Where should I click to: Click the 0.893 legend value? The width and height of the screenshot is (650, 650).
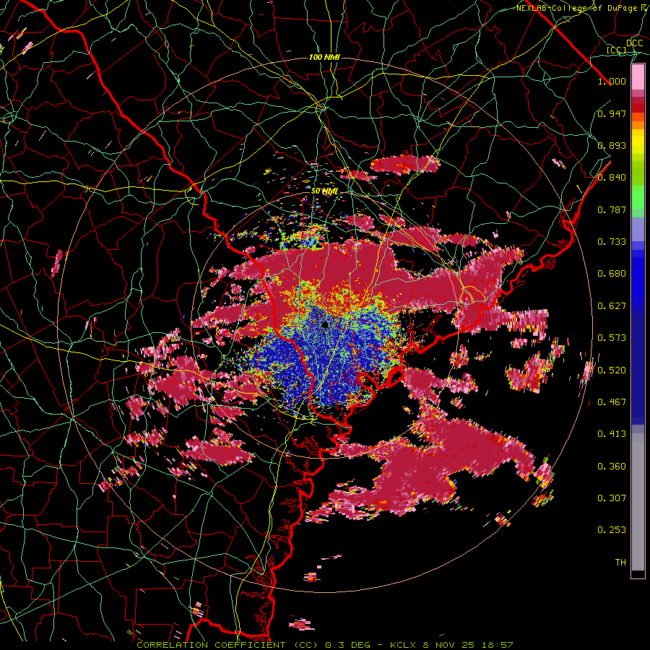[x=612, y=145]
